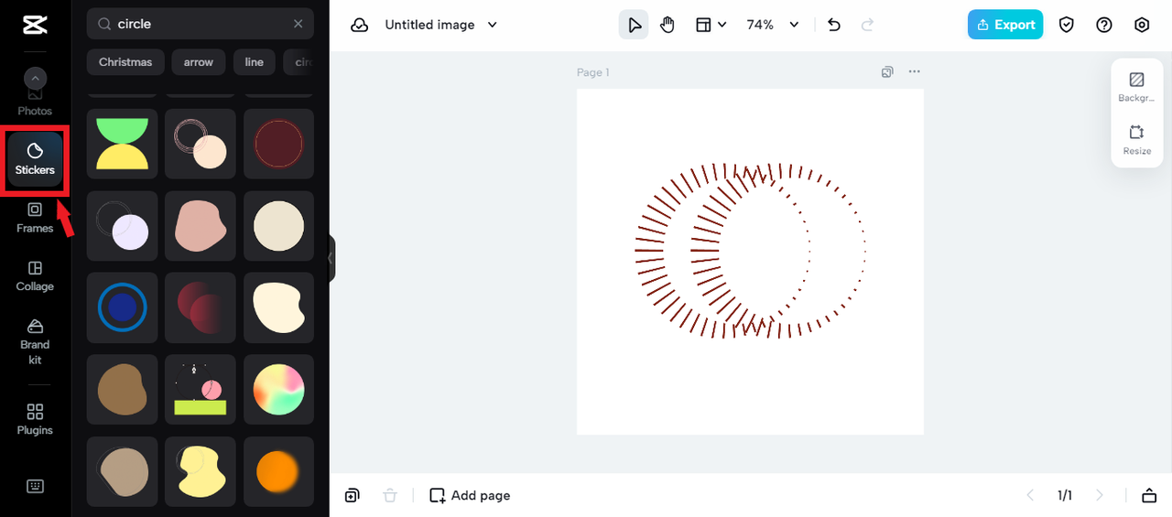Viewport: 1172px width, 517px height.
Task: Switch to the Collage tab
Action: pos(35,275)
